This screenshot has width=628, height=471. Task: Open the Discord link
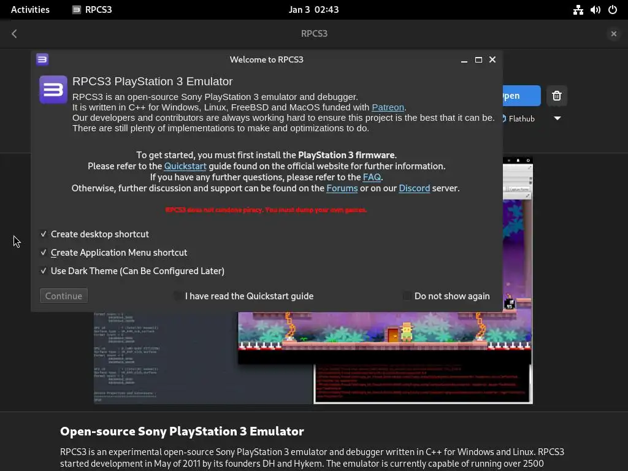[414, 188]
